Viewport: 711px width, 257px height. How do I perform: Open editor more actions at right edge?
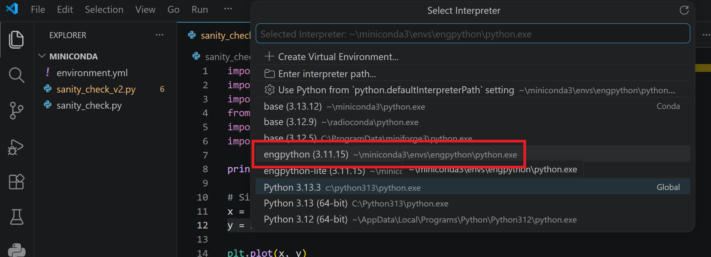tap(706, 35)
